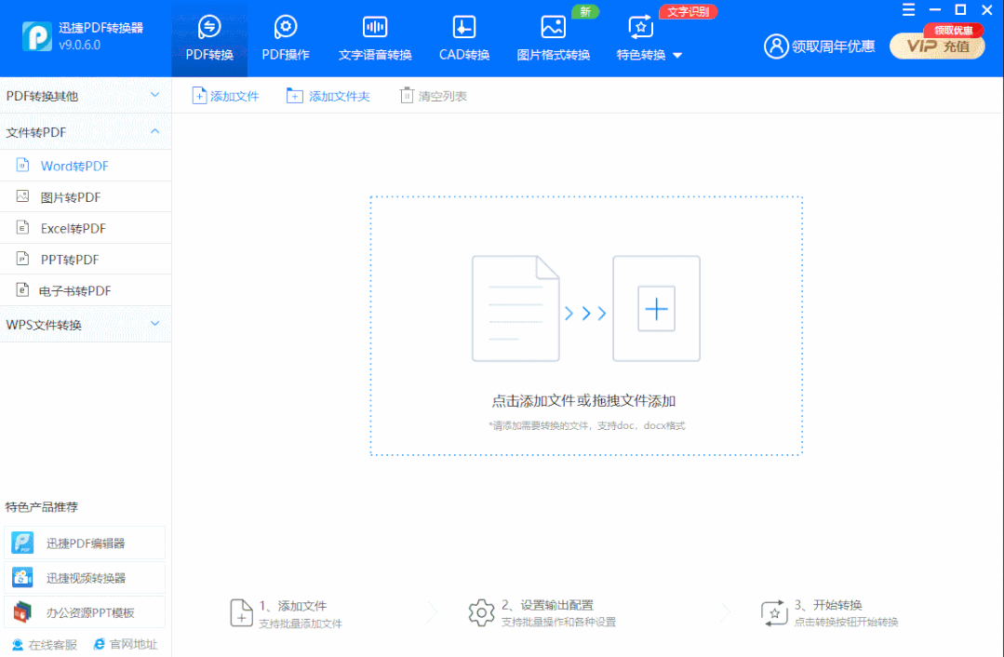
Task: Select Excel转PDF in sidebar
Action: click(x=86, y=228)
